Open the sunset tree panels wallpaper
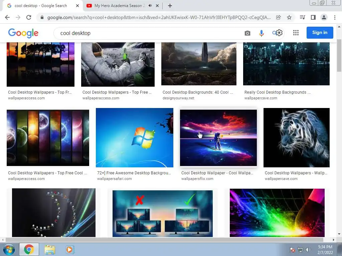Viewport: 342px width, 256px height. [40, 64]
